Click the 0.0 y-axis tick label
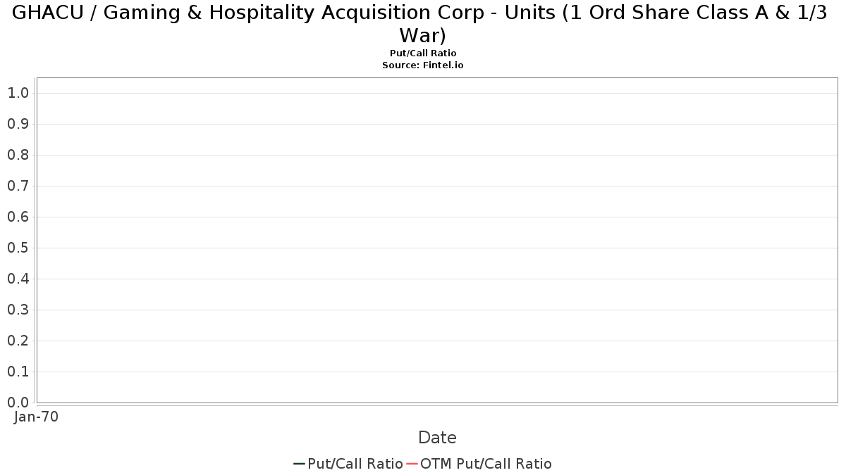The image size is (846, 475). click(18, 403)
